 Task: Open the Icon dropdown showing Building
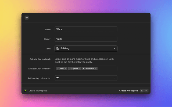click(86, 48)
